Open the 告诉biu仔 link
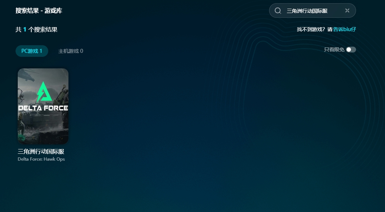 click(344, 29)
